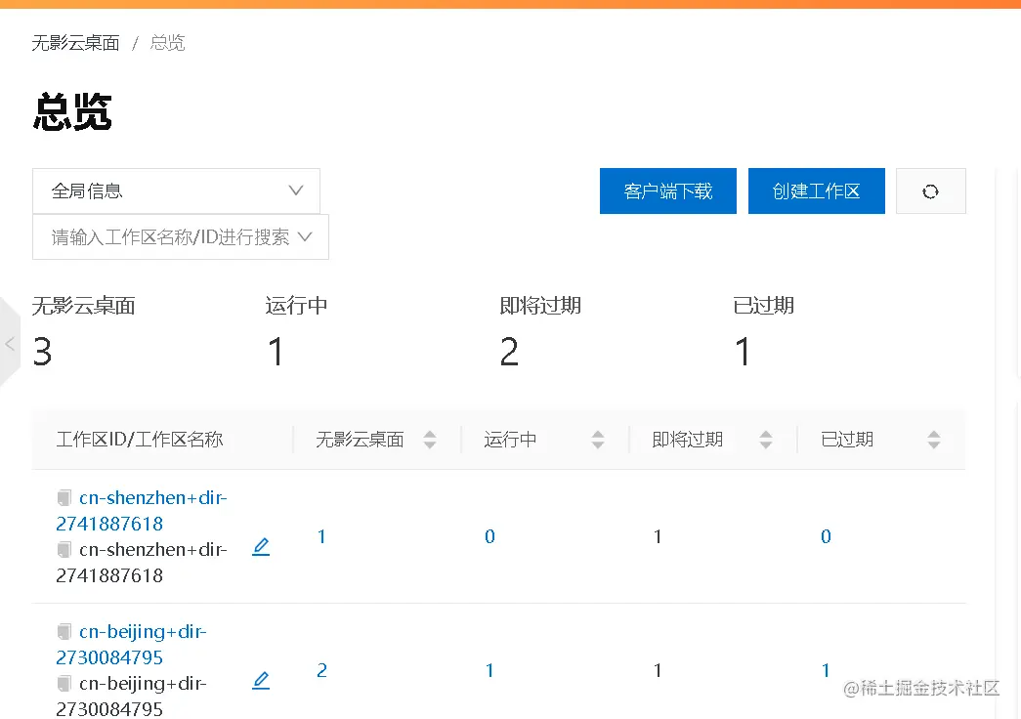The image size is (1021, 719).
Task: Collapse the left sidebar arrow handle
Action: coord(10,343)
